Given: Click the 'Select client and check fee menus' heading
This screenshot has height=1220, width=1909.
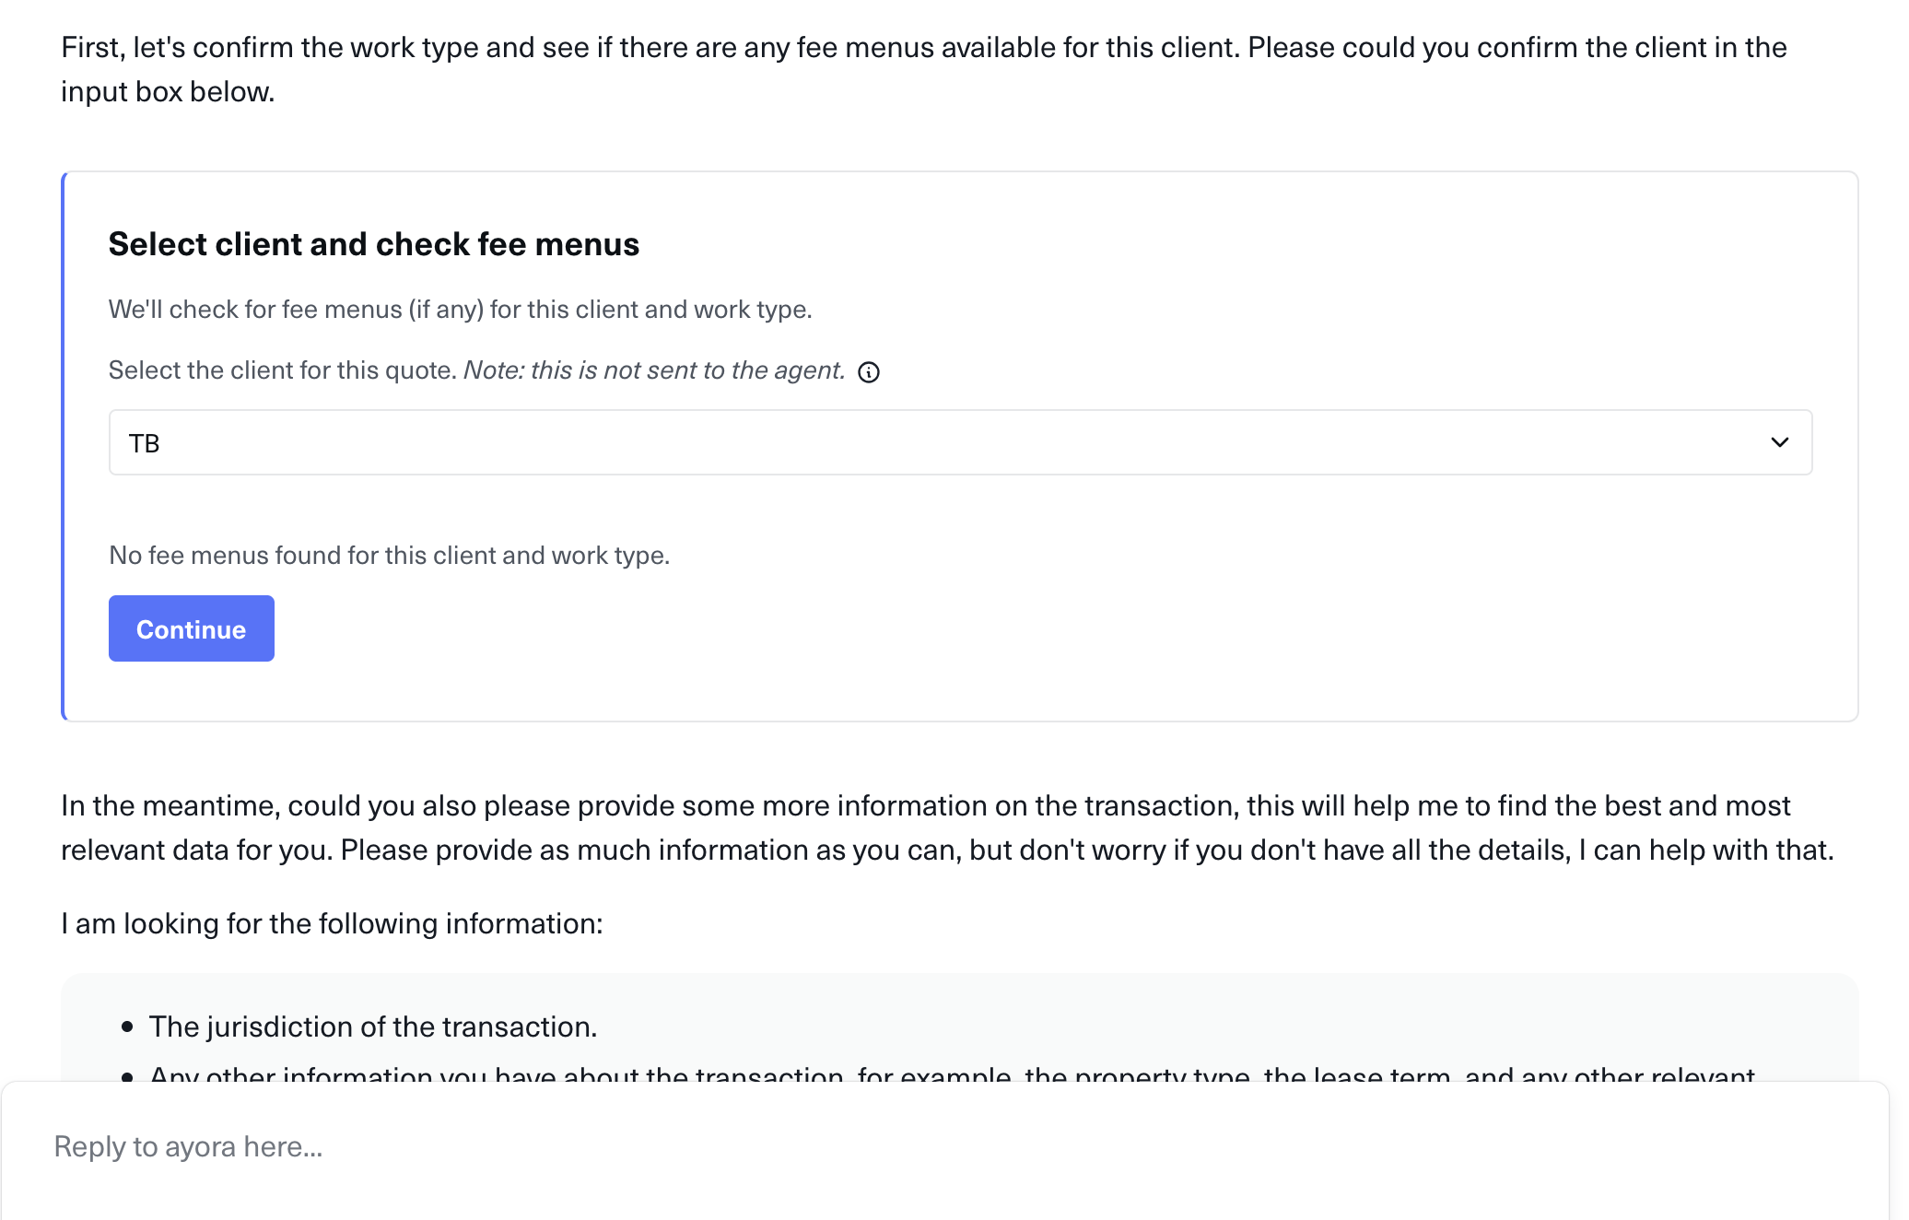Looking at the screenshot, I should tap(373, 245).
